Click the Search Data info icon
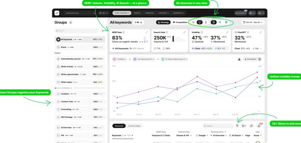This screenshot has height=143, width=301. (167, 32)
